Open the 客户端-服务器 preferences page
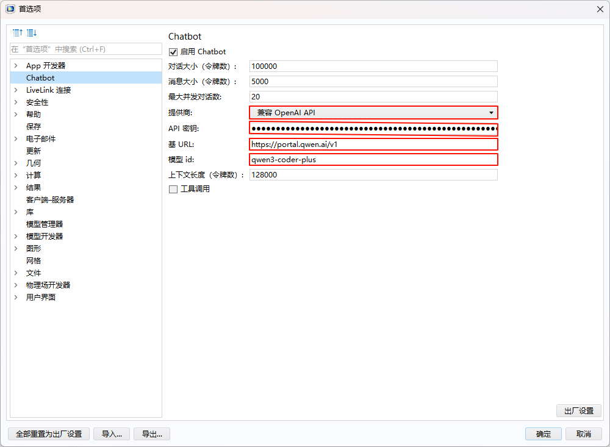Viewport: 610px width, 447px height. pos(50,199)
